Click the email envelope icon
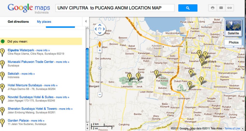 [221, 8]
